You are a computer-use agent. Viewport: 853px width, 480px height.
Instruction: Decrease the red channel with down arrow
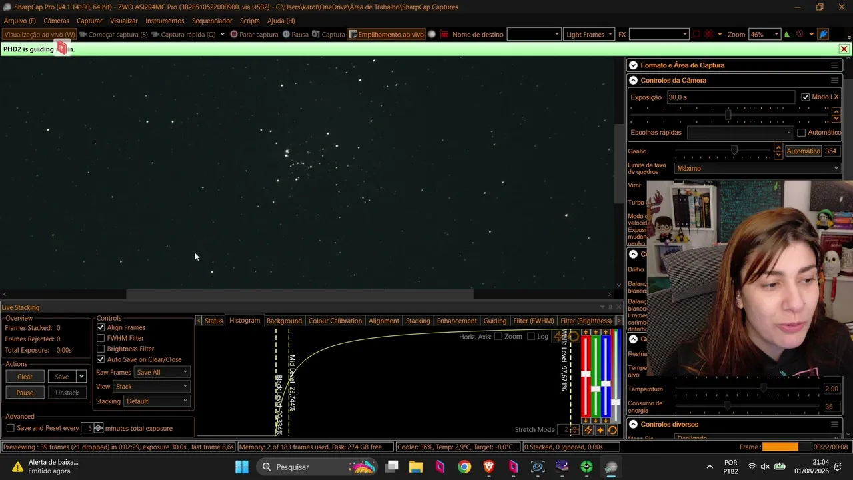(586, 421)
